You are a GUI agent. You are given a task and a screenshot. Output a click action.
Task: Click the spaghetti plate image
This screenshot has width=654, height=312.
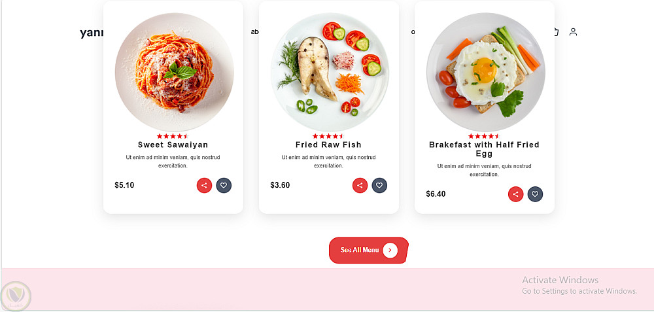175,72
